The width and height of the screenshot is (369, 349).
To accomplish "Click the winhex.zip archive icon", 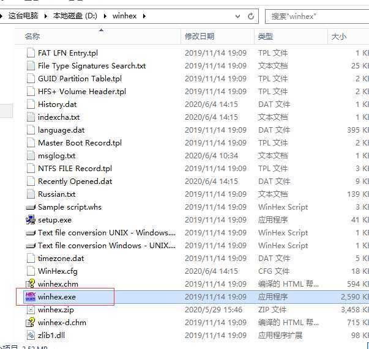I will click(x=31, y=310).
